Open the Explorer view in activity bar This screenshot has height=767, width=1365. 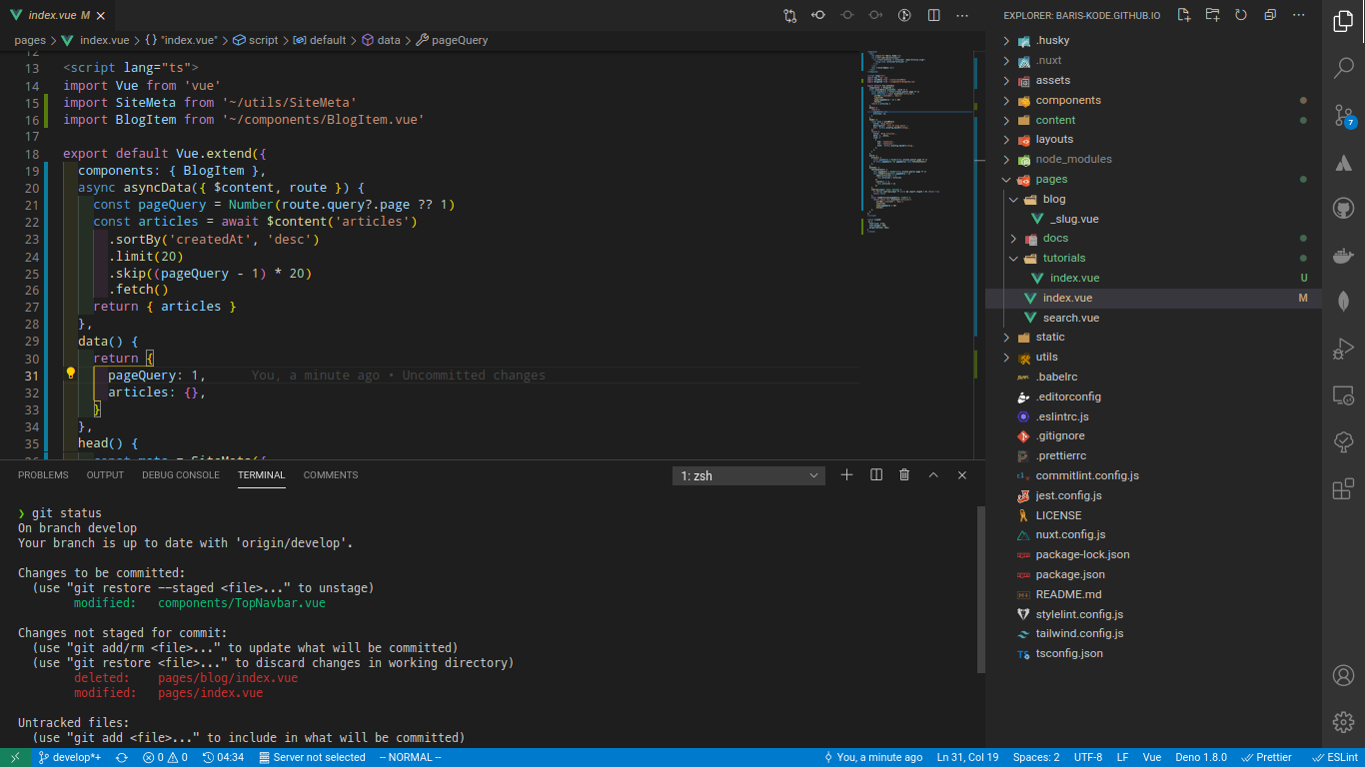(x=1343, y=22)
